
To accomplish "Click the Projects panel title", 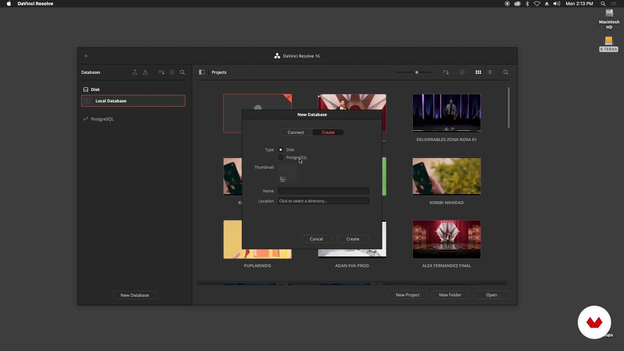I will (x=219, y=72).
